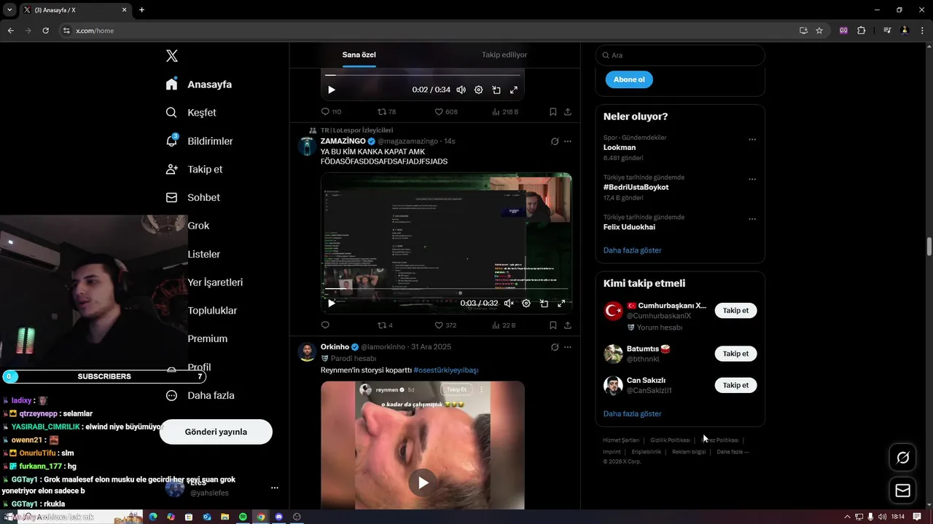Enable picture-in-picture on top video

[496, 90]
